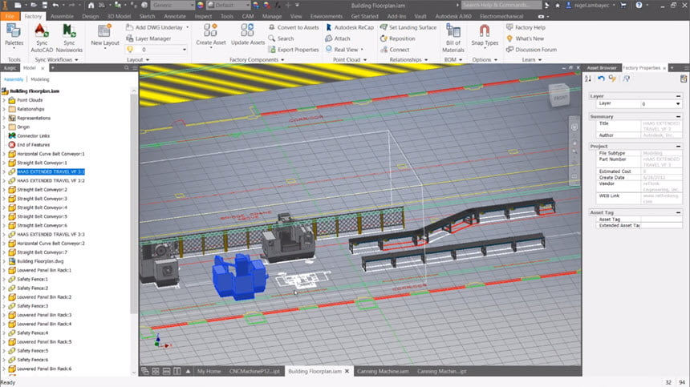Screen dimensions: 690x387
Task: Switch to Modeling view in browser
Action: [39, 79]
